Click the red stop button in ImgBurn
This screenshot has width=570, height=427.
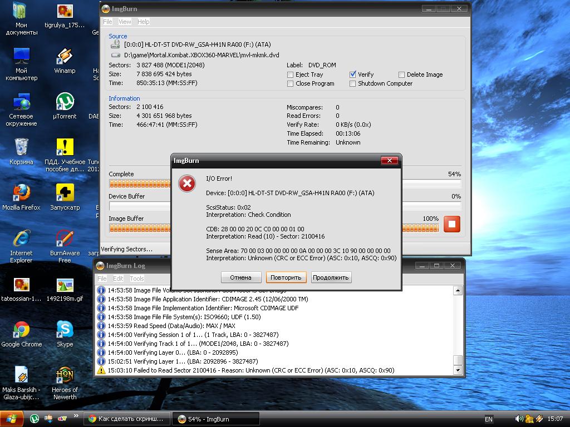[x=452, y=224]
